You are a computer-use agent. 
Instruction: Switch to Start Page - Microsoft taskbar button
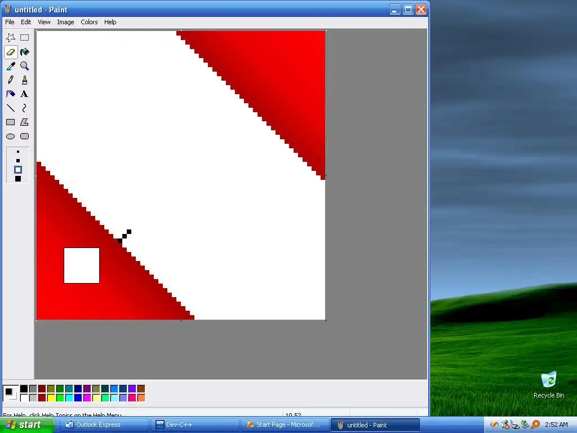[285, 425]
